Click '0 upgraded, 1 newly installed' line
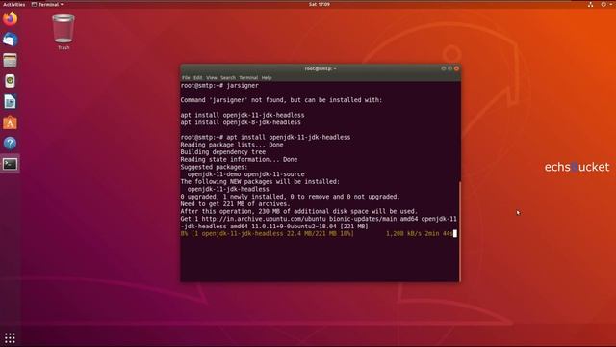This screenshot has height=347, width=616. point(290,197)
